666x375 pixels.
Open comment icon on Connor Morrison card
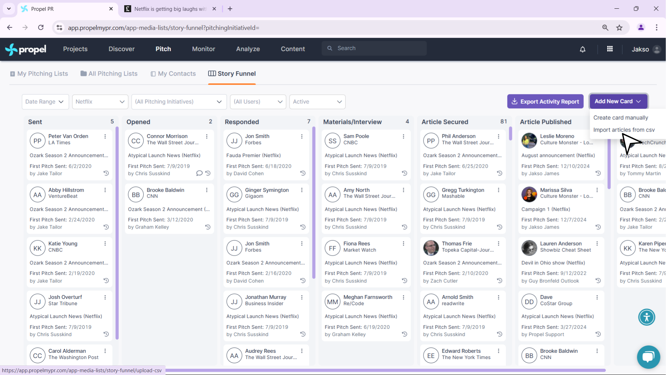199,173
